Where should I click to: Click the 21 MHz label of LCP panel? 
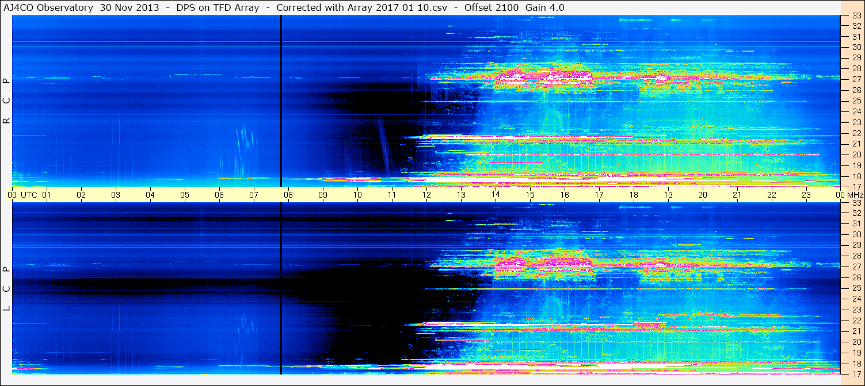[x=856, y=331]
